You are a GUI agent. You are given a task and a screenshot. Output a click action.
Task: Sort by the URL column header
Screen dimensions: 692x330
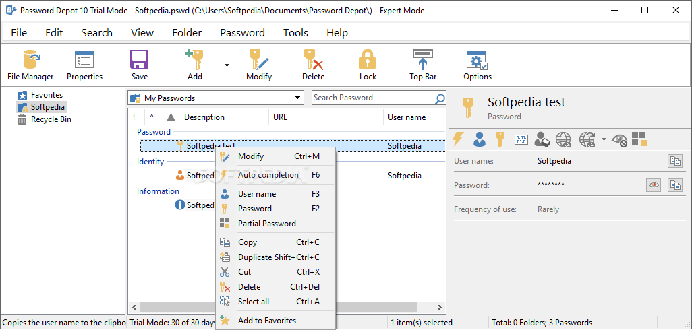click(x=326, y=117)
